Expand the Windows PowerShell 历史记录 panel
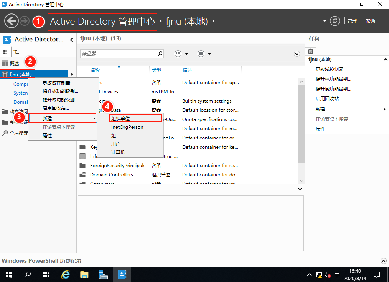389x282 pixels. pyautogui.click(x=384, y=261)
